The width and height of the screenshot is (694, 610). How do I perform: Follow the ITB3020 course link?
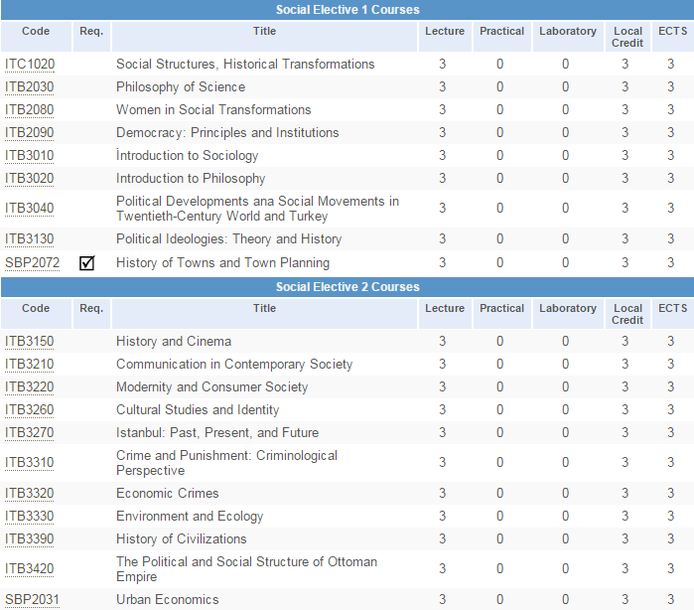click(x=30, y=179)
